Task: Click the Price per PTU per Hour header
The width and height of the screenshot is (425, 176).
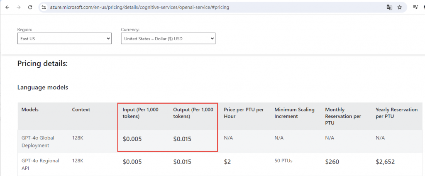Action: click(x=244, y=113)
